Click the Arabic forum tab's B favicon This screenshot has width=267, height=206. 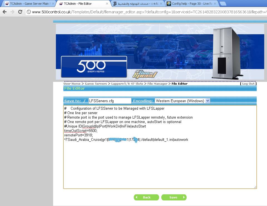pyautogui.click(x=115, y=4)
